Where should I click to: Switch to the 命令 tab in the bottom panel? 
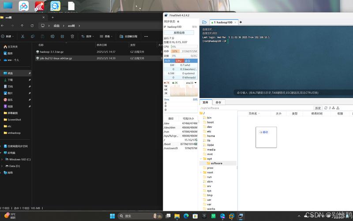click(x=218, y=102)
